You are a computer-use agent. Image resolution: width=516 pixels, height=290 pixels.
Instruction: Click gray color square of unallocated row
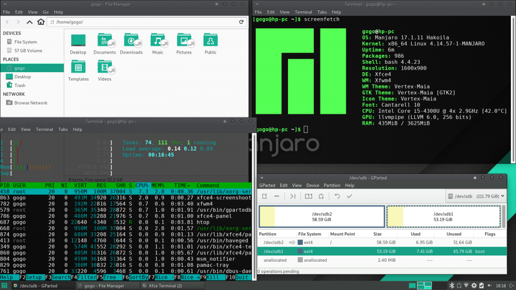point(300,260)
